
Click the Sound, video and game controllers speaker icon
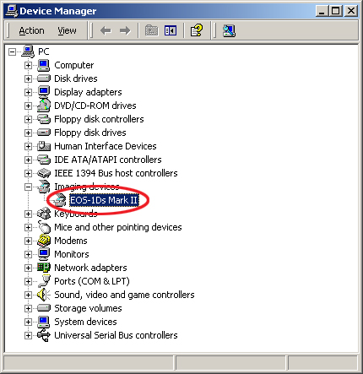coord(44,295)
